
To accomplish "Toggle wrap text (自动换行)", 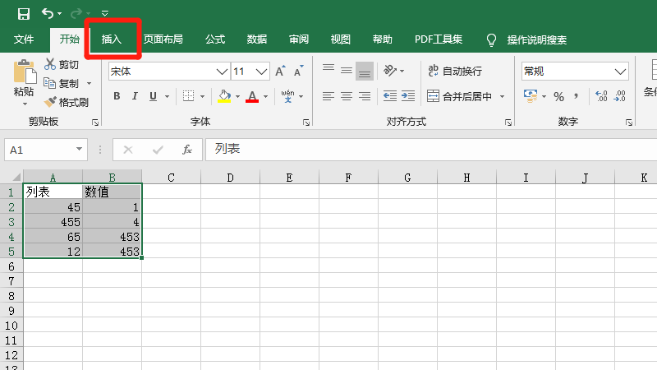I will click(x=453, y=72).
